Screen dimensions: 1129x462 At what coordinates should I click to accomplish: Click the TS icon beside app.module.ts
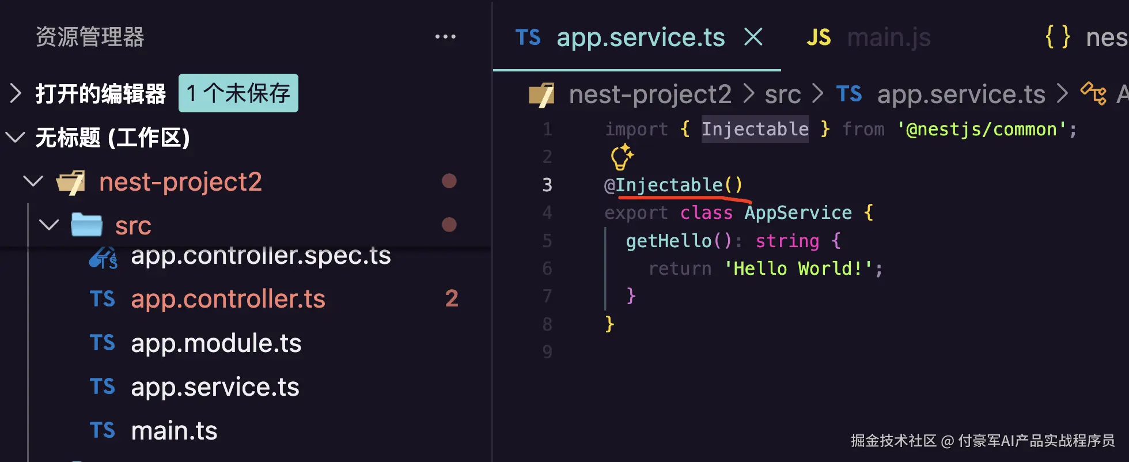[103, 343]
